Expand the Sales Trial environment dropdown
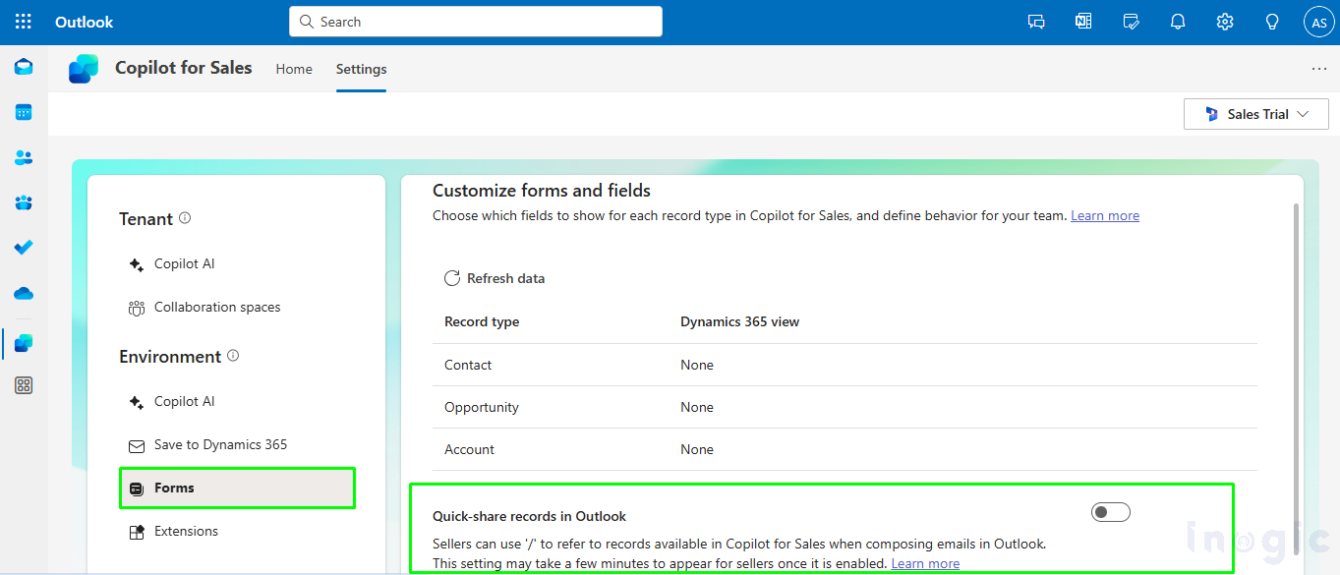 pos(1257,114)
